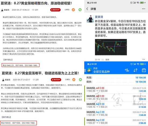Click the 2020-08-27 10:46:33 timestamp

click(x=20, y=10)
